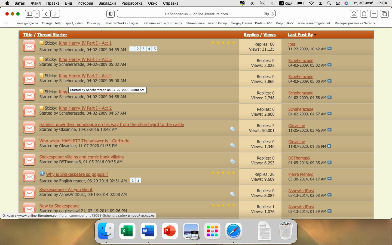The width and height of the screenshot is (392, 245).
Task: Open the sidebar options dropdown arrow
Action: 37,14
